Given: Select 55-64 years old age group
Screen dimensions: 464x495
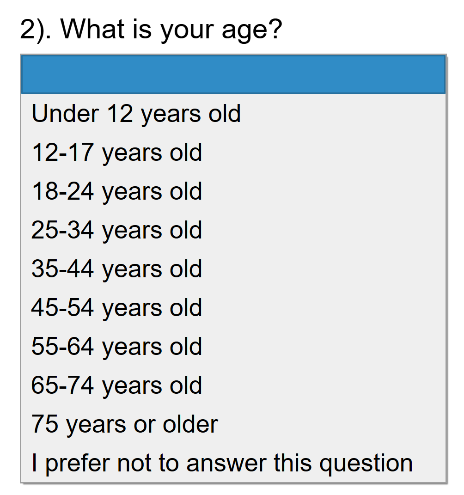Looking at the screenshot, I should tap(116, 347).
